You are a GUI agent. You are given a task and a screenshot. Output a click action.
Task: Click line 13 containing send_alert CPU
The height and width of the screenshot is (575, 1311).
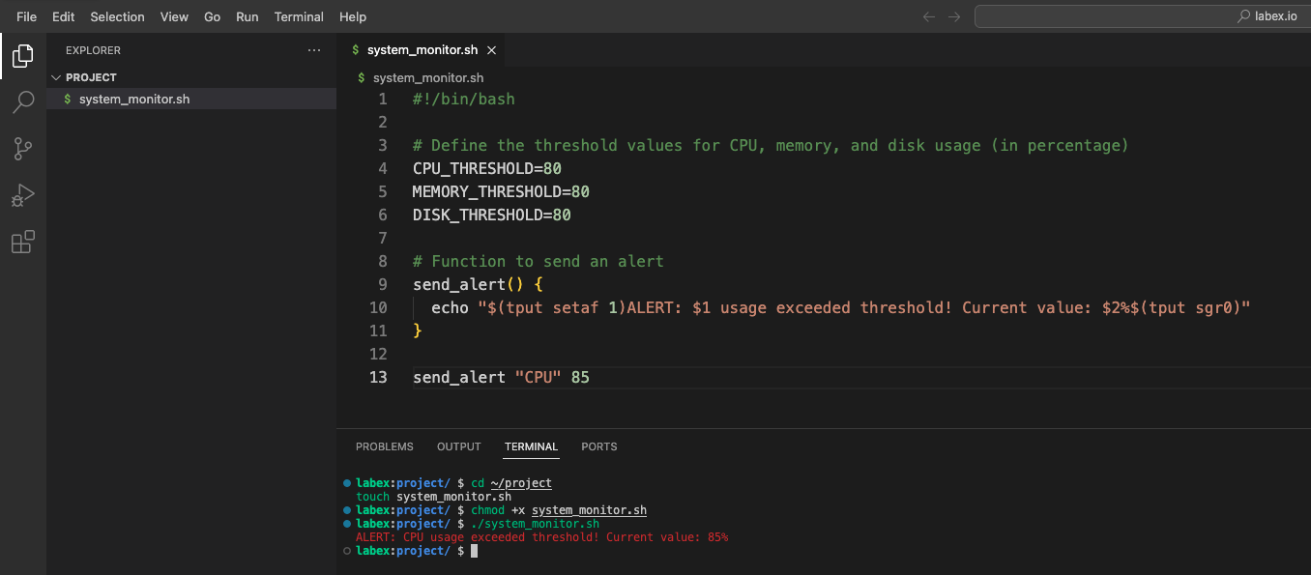click(x=499, y=377)
